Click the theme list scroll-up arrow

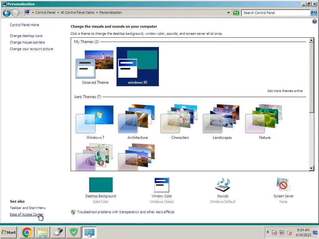(311, 40)
